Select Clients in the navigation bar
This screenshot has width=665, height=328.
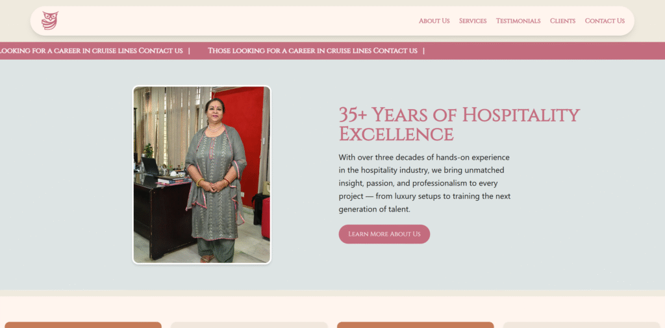(x=562, y=21)
